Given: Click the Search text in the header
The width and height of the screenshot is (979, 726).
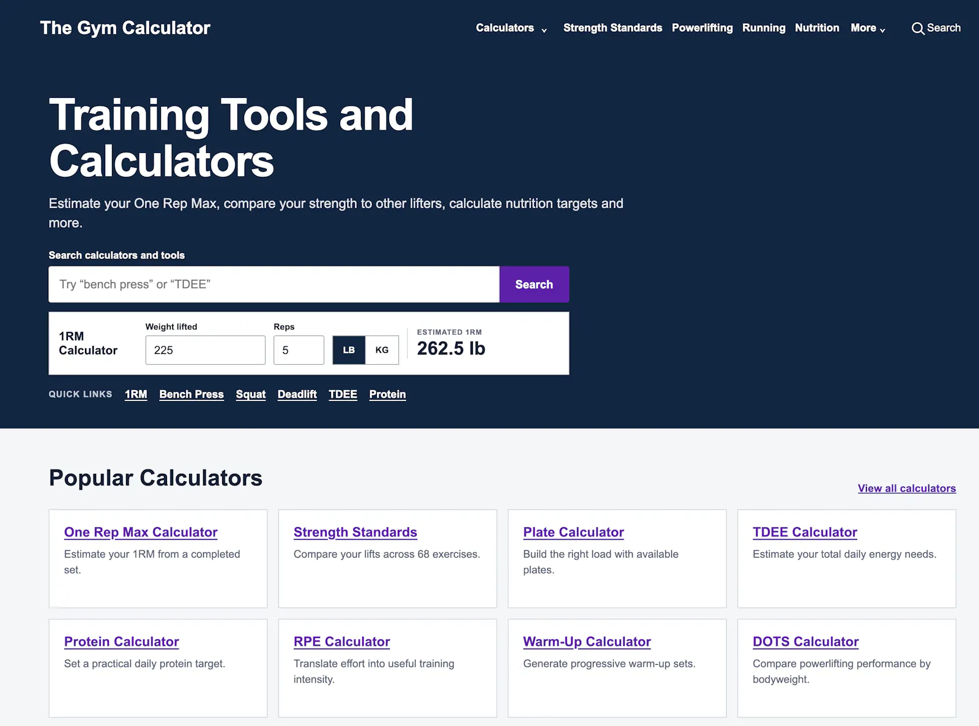Looking at the screenshot, I should (944, 28).
